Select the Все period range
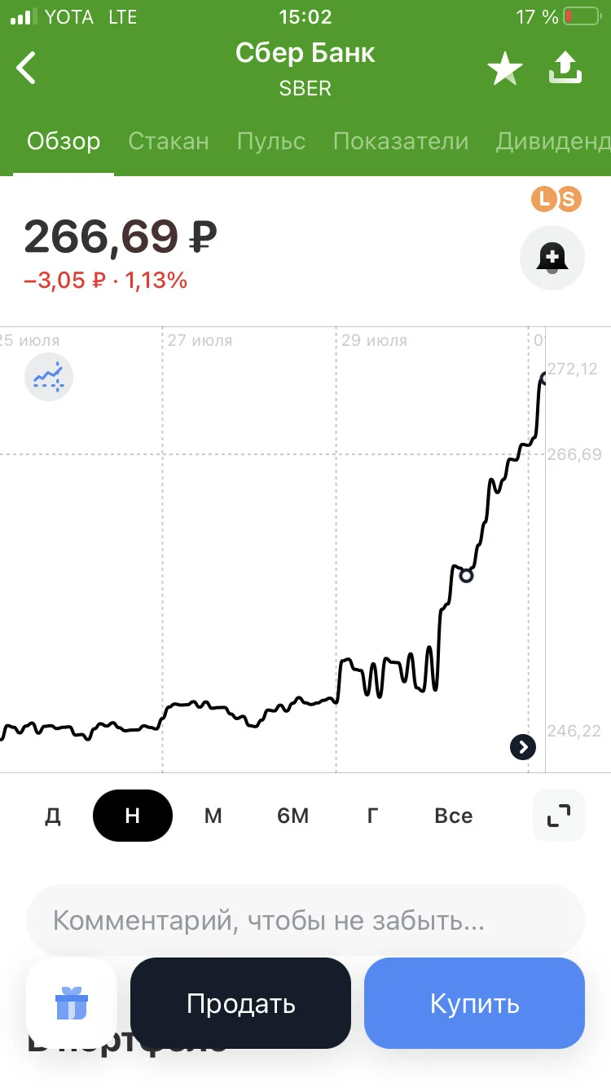The width and height of the screenshot is (611, 1088). pyautogui.click(x=454, y=816)
